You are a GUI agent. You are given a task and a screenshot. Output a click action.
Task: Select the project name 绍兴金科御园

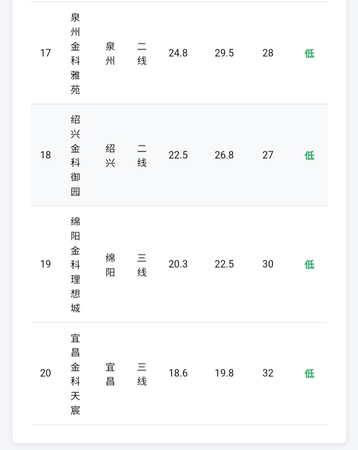(75, 155)
